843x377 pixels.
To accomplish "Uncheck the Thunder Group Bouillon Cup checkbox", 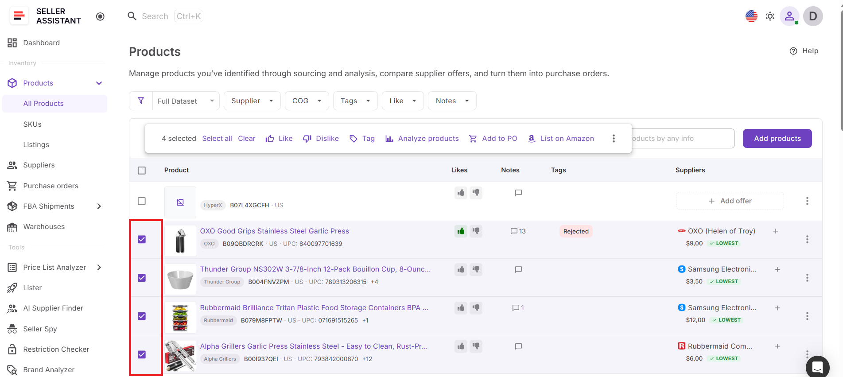I will [x=142, y=278].
